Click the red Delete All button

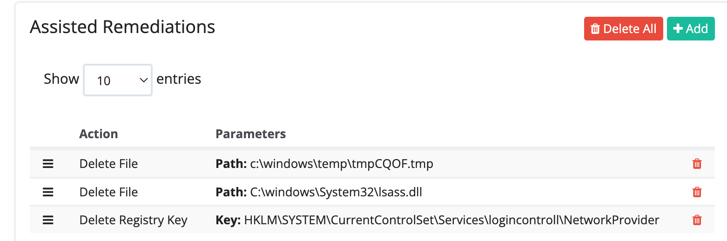click(623, 29)
